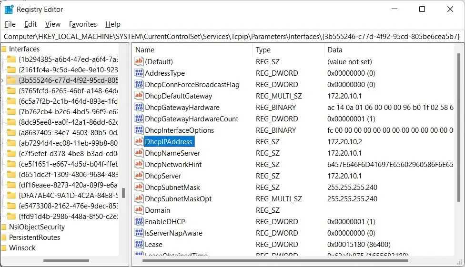
Task: Select the Interfaces key in the tree
Action: pos(24,49)
